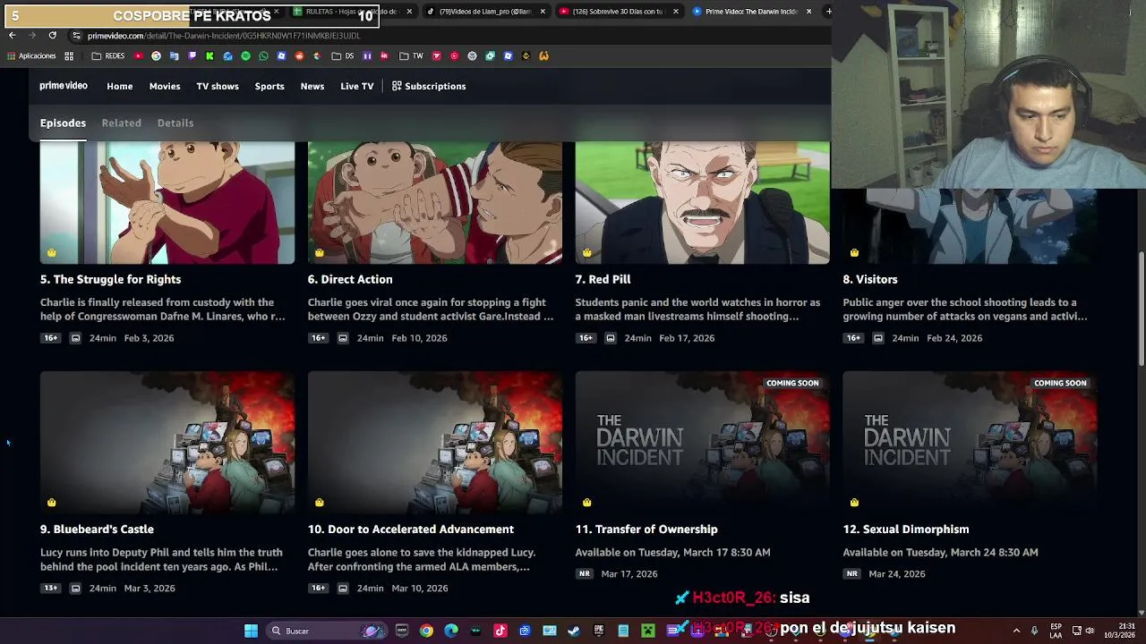
Task: Open the Epic Games taskbar icon
Action: pyautogui.click(x=598, y=631)
